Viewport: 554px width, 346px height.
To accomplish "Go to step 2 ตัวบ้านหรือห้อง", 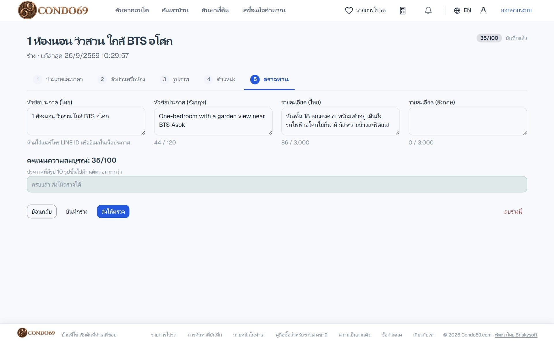I will [121, 79].
